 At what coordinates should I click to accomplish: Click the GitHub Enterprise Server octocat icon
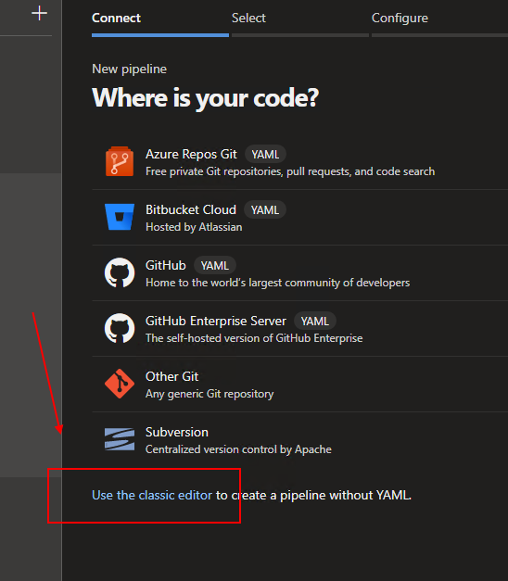coord(120,328)
